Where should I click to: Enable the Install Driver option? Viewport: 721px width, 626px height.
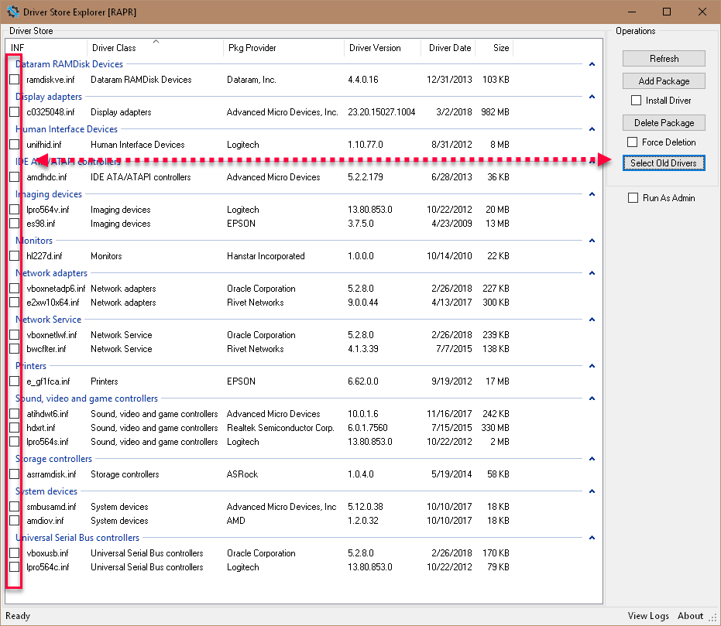pyautogui.click(x=636, y=100)
